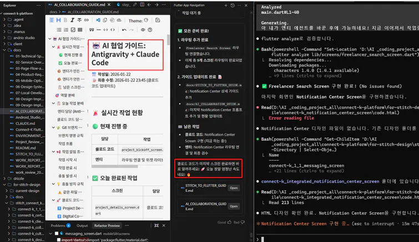Click the outline alignment icon in toolbar

click(52, 20)
